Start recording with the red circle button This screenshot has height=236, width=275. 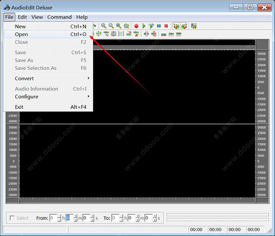[136, 26]
